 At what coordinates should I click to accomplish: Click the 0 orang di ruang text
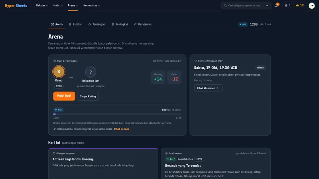click(x=203, y=80)
